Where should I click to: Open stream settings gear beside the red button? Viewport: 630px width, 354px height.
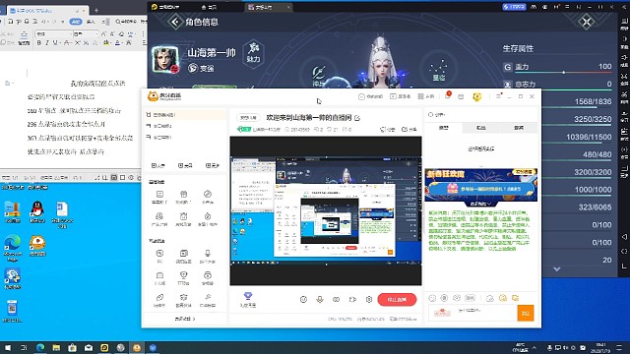click(369, 299)
